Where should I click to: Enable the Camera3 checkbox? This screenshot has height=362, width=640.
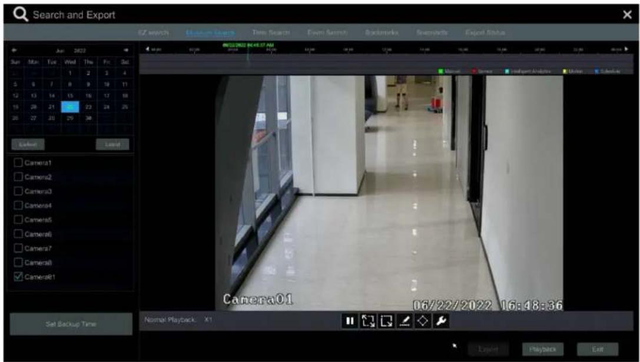tap(18, 191)
